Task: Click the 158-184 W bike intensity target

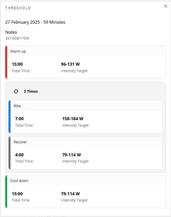Action: 73,119
